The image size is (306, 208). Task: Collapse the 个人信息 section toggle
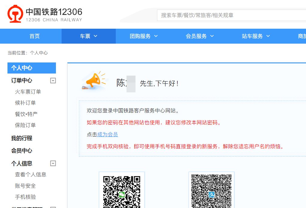[53, 163]
